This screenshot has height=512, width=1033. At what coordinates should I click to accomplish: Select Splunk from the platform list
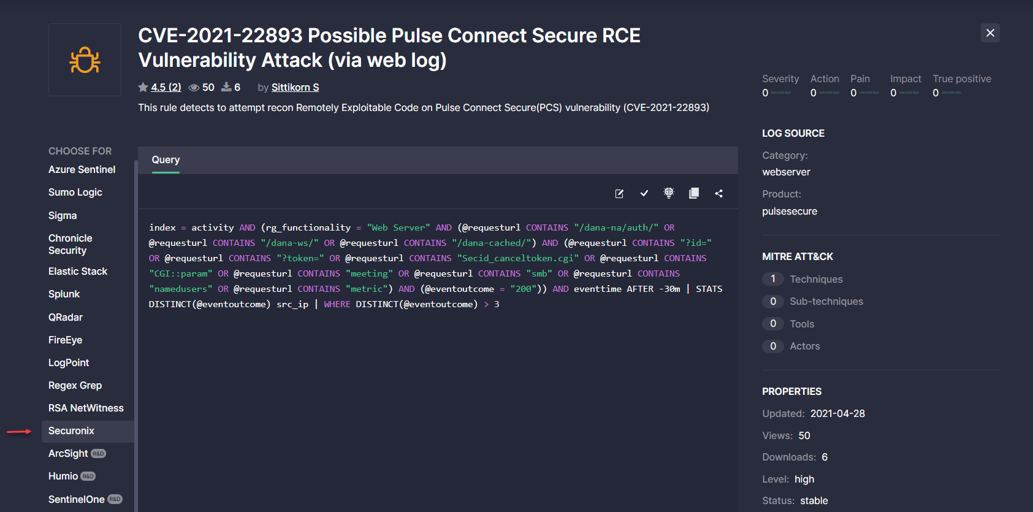click(x=64, y=294)
